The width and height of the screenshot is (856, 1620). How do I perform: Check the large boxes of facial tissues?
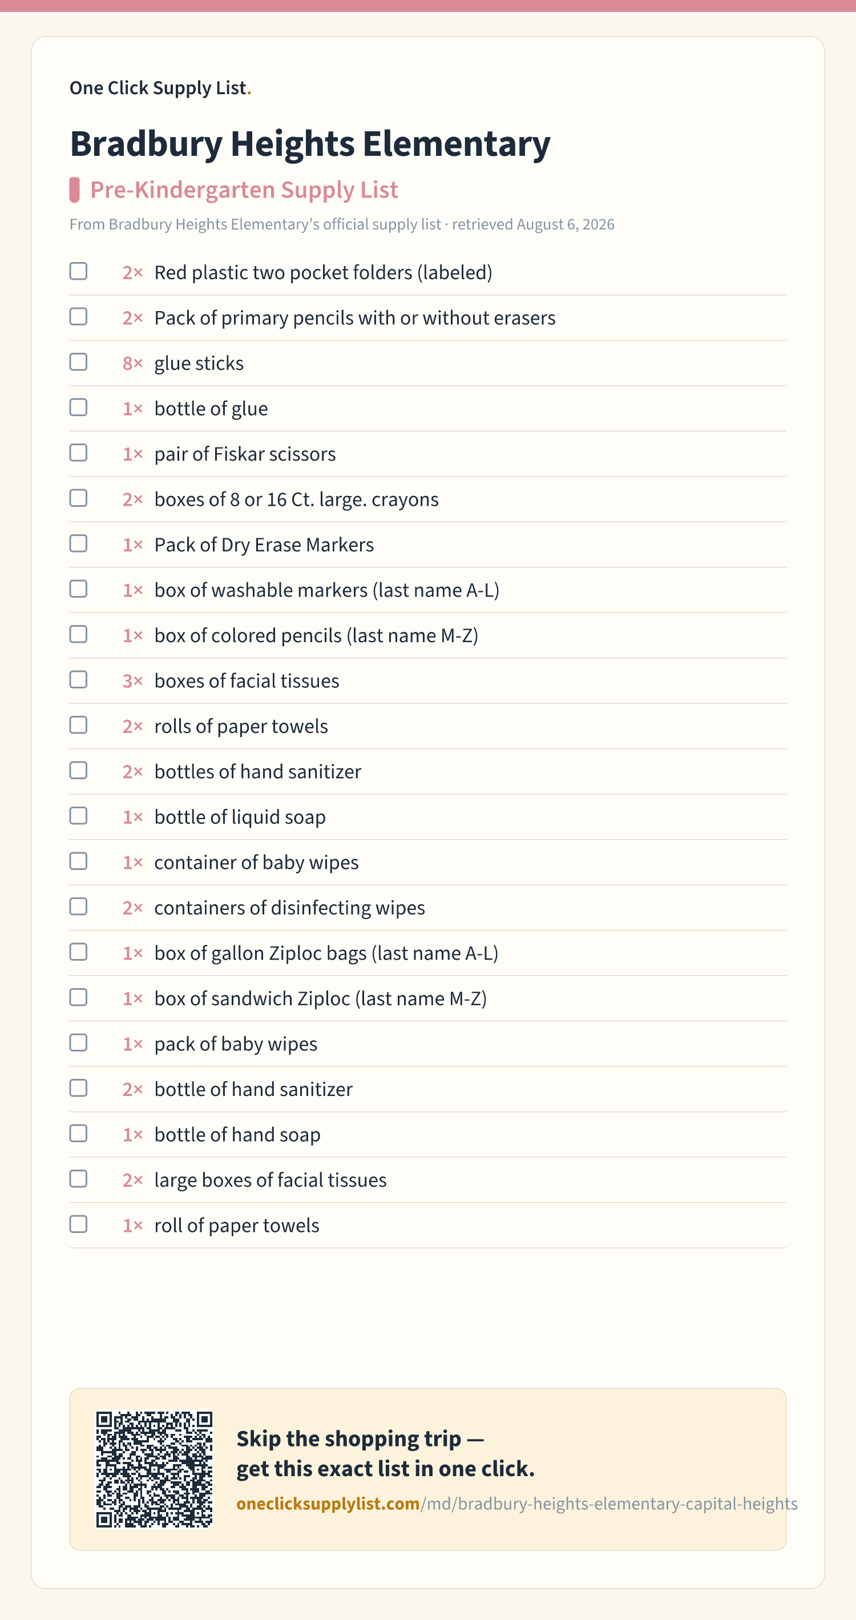79,1179
